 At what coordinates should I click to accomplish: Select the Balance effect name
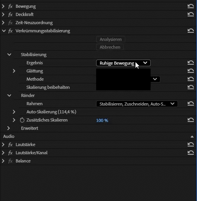click(x=23, y=161)
